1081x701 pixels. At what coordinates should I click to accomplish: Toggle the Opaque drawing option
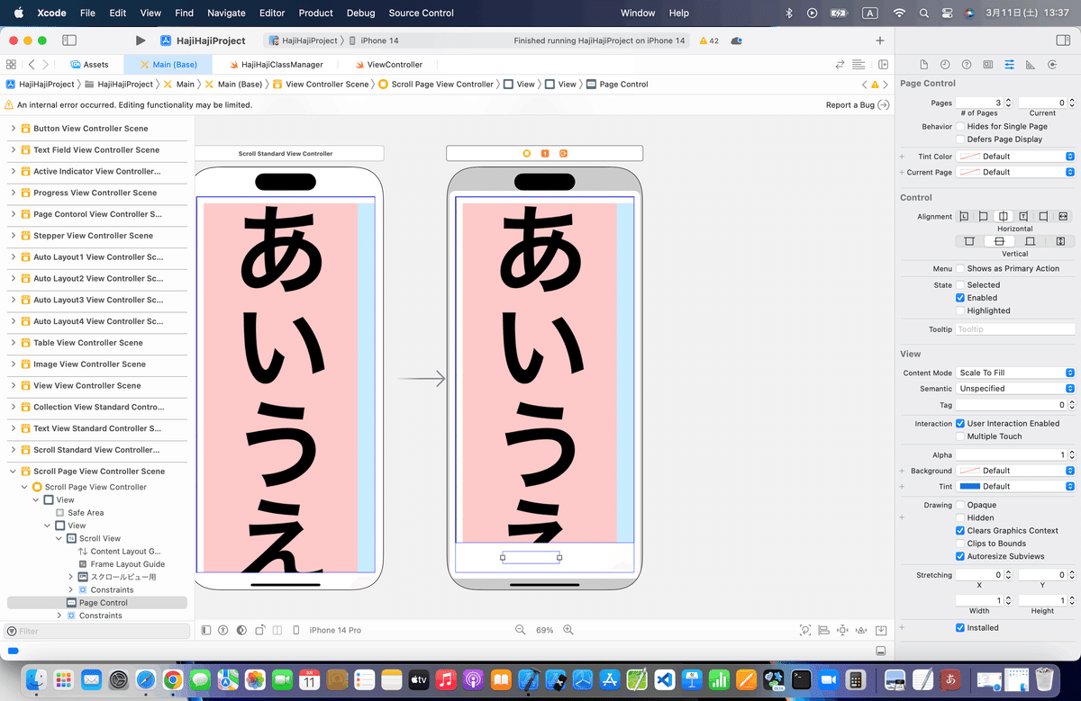(960, 505)
